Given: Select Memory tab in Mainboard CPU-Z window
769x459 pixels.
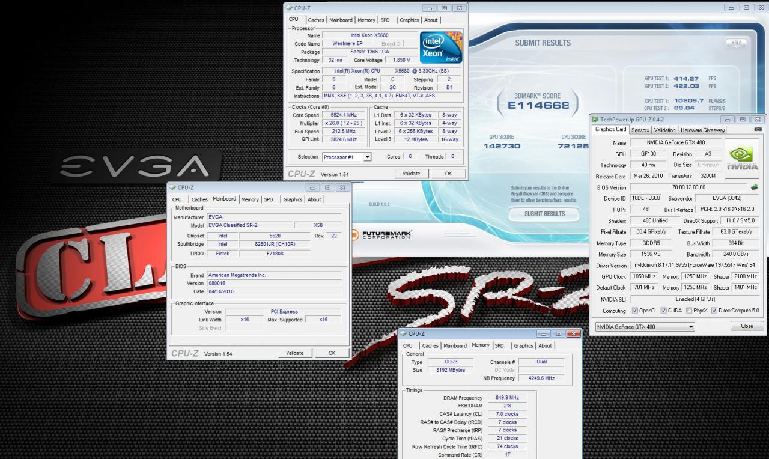Looking at the screenshot, I should [250, 199].
